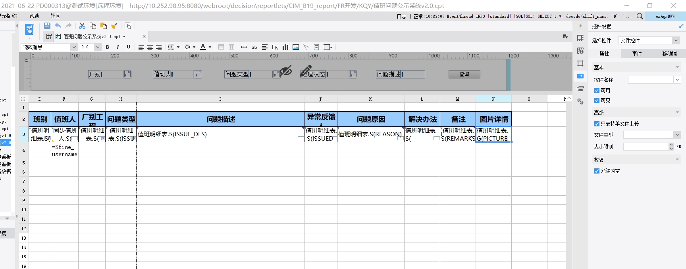686x269 pixels.
Task: Insert a slope line into the cell
Action: point(306,47)
